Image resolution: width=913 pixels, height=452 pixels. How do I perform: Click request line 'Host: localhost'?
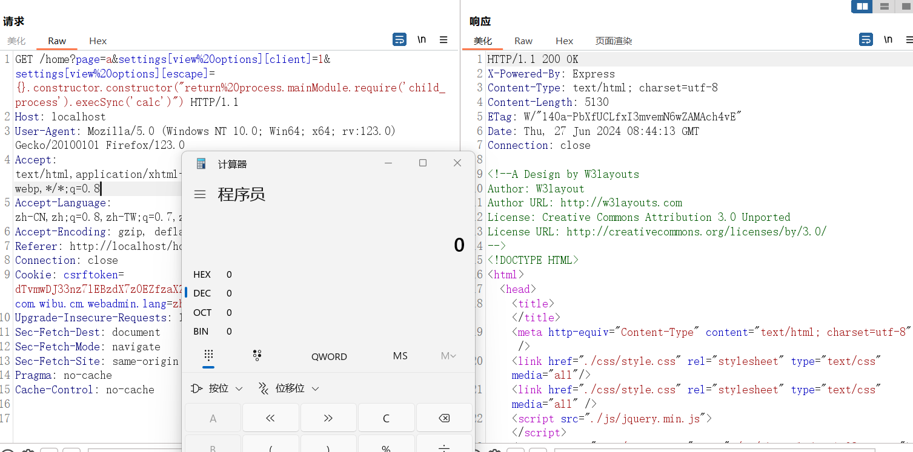tap(61, 117)
